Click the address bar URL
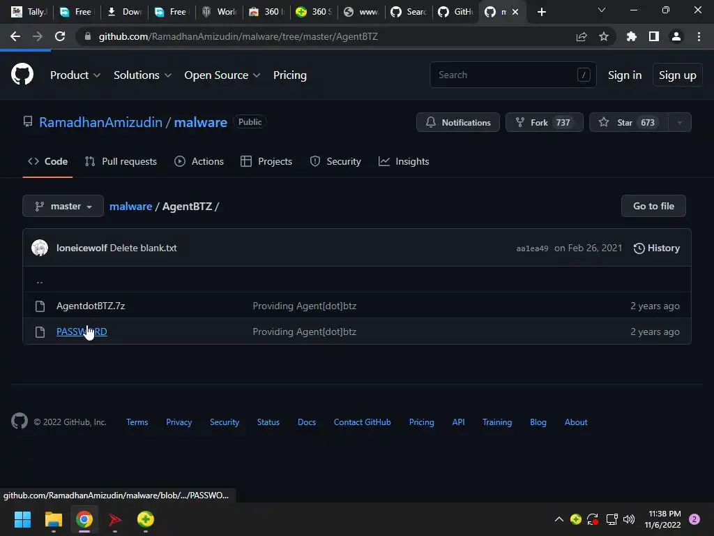714x536 pixels. coord(238,36)
